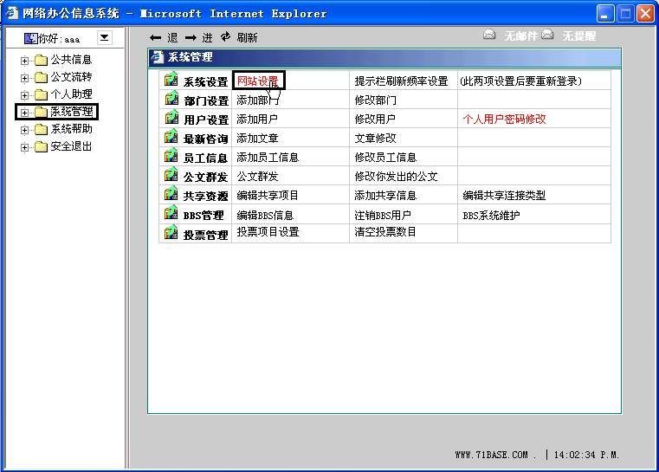Click 清空投票数目 link
The height and width of the screenshot is (472, 659).
pos(385,232)
